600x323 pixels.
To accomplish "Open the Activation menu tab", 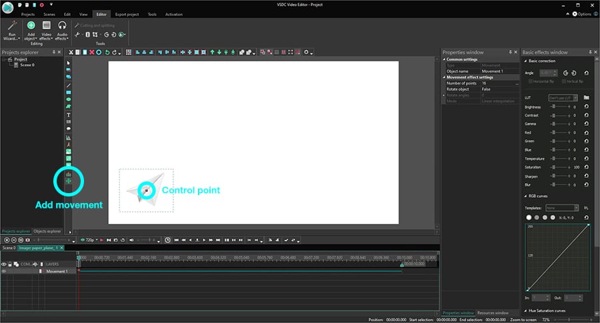I will click(174, 15).
